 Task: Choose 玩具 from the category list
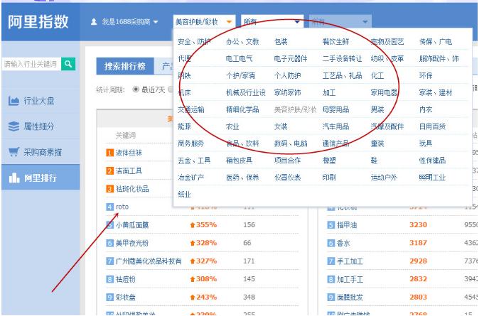click(x=426, y=143)
